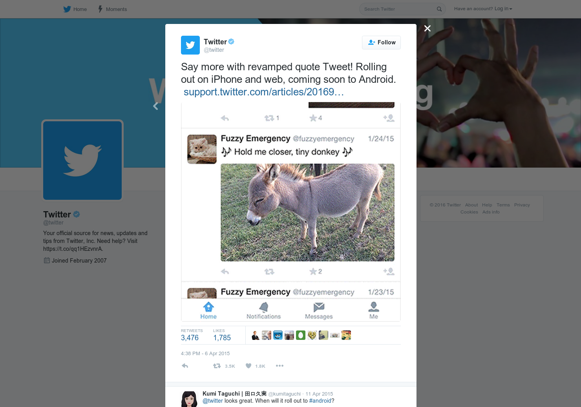
Task: Reply to the tweet with arrow icon
Action: pos(185,366)
